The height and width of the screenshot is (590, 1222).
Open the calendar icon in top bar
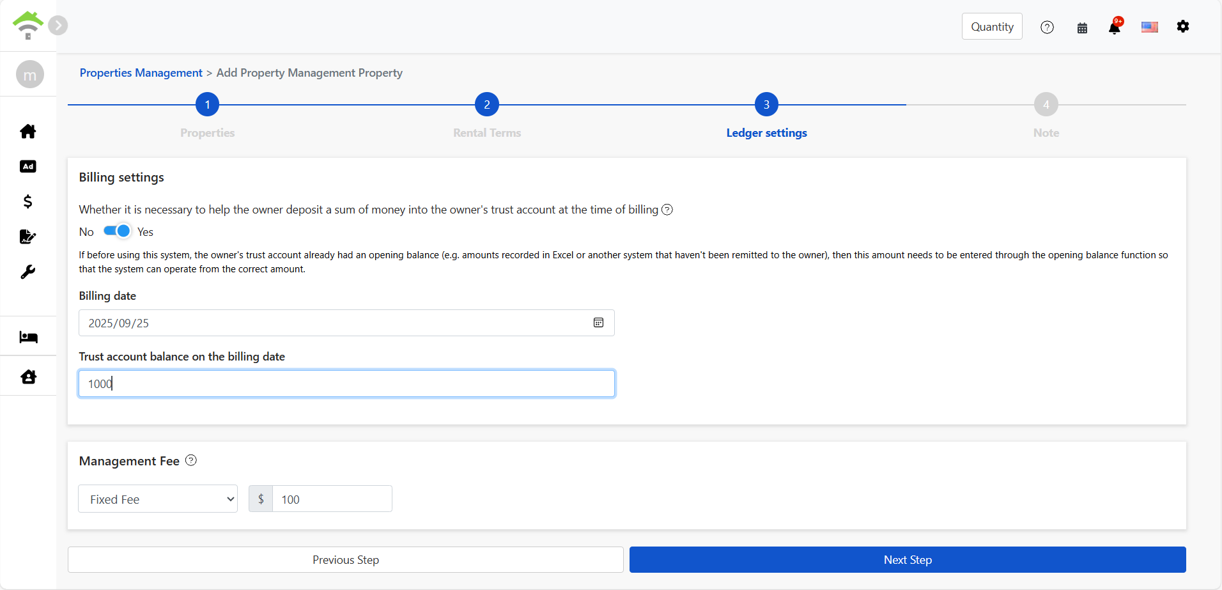(x=1082, y=27)
